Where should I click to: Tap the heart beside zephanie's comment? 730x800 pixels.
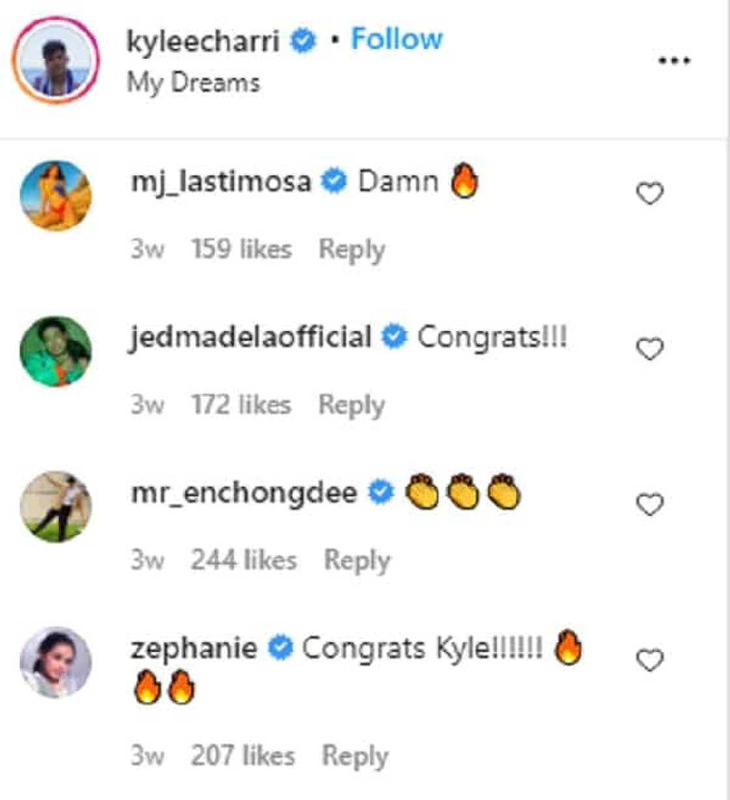[x=649, y=660]
